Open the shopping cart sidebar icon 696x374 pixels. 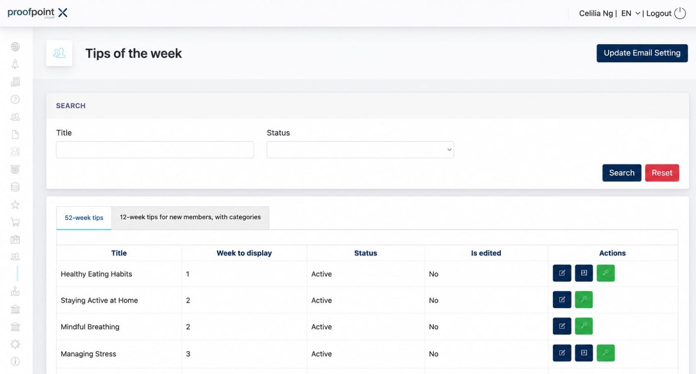15,222
